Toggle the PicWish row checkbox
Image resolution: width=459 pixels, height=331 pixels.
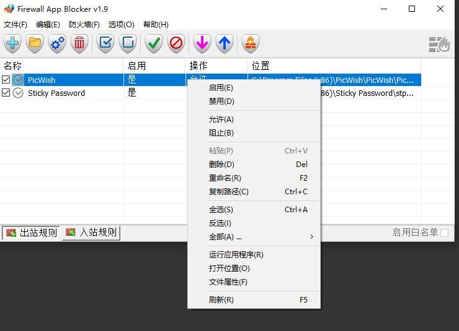tap(6, 79)
